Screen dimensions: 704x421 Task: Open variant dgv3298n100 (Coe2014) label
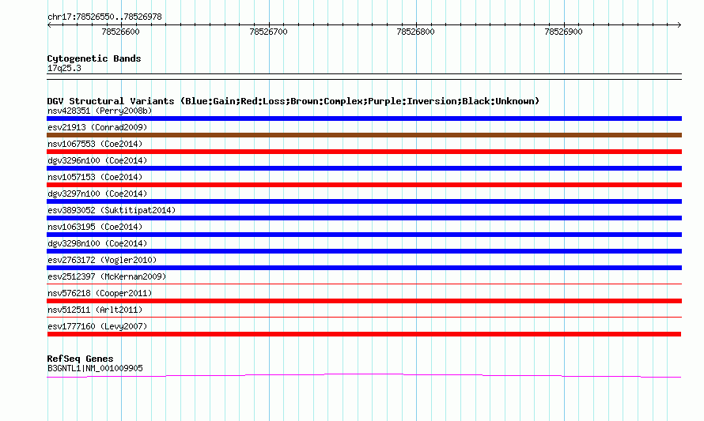(x=97, y=243)
